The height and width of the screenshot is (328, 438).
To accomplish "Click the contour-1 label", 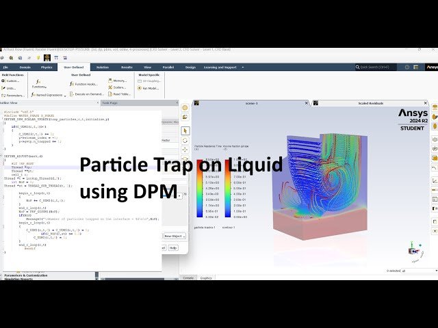I will point(229,228).
